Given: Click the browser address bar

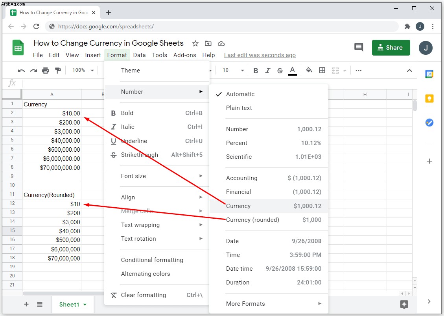Looking at the screenshot, I should point(221,27).
